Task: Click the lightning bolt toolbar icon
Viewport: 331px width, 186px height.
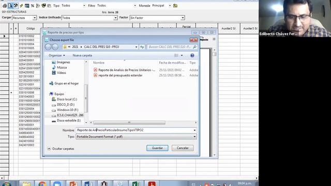Action: [x=21, y=6]
